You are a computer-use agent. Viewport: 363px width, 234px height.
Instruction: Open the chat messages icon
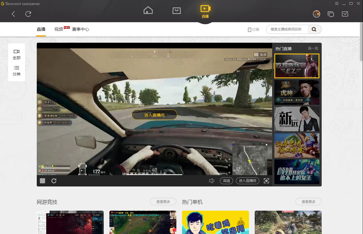(x=331, y=14)
